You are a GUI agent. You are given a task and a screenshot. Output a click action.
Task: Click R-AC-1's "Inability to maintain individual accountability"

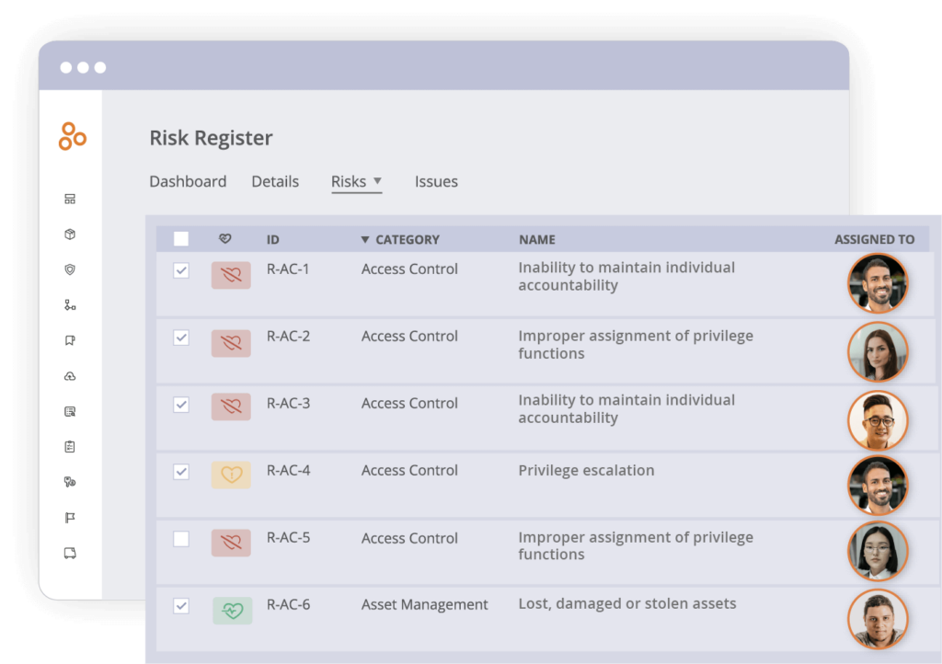pyautogui.click(x=626, y=276)
